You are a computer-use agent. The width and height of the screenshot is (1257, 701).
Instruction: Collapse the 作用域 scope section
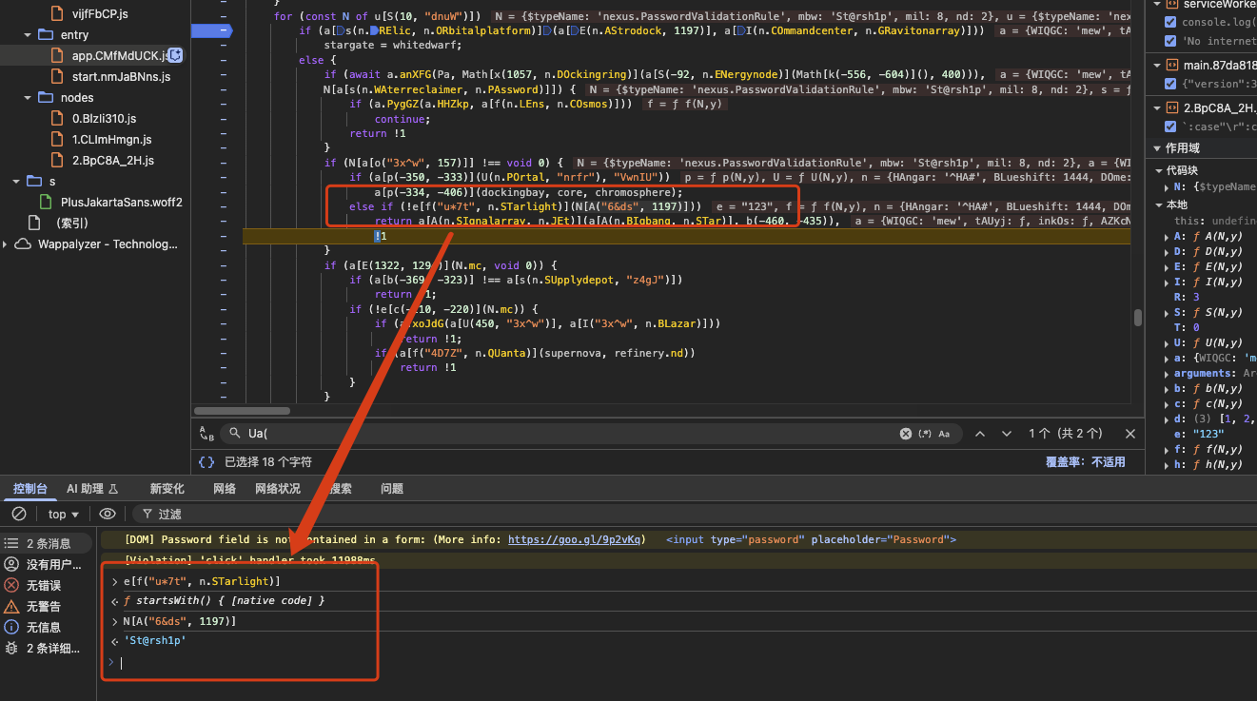(x=1182, y=148)
